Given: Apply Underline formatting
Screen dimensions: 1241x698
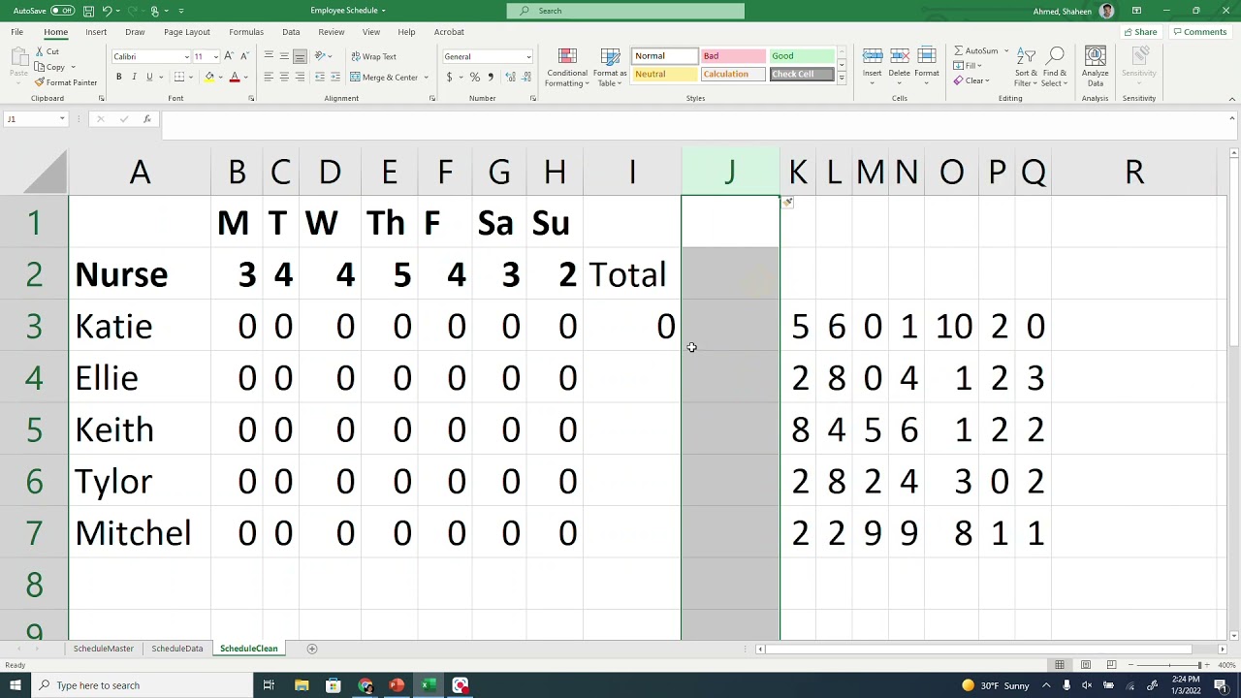Looking at the screenshot, I should tap(149, 77).
